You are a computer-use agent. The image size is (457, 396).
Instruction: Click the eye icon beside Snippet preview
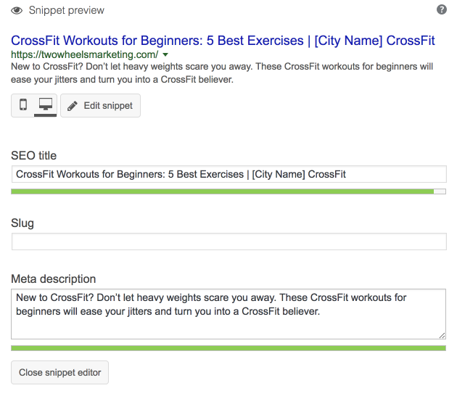click(x=17, y=10)
